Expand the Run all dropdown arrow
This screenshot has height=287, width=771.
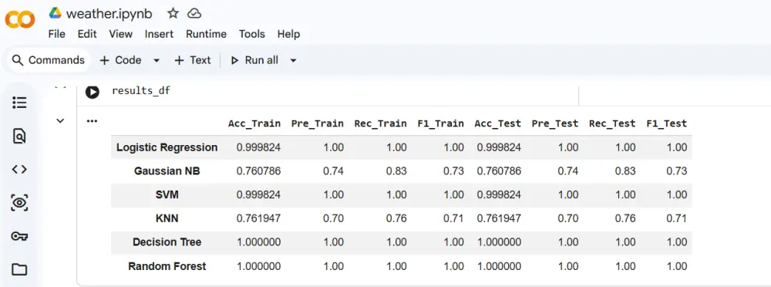(293, 60)
